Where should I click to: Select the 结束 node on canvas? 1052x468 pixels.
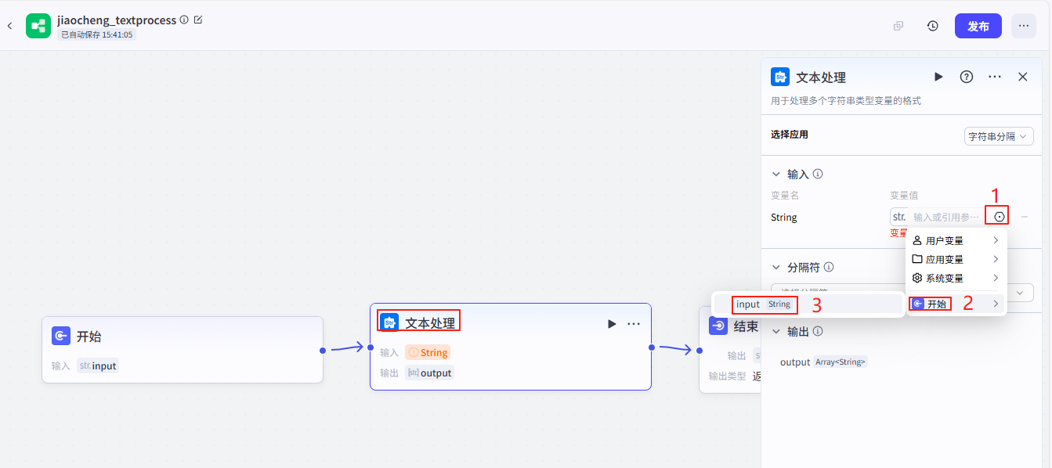point(730,349)
